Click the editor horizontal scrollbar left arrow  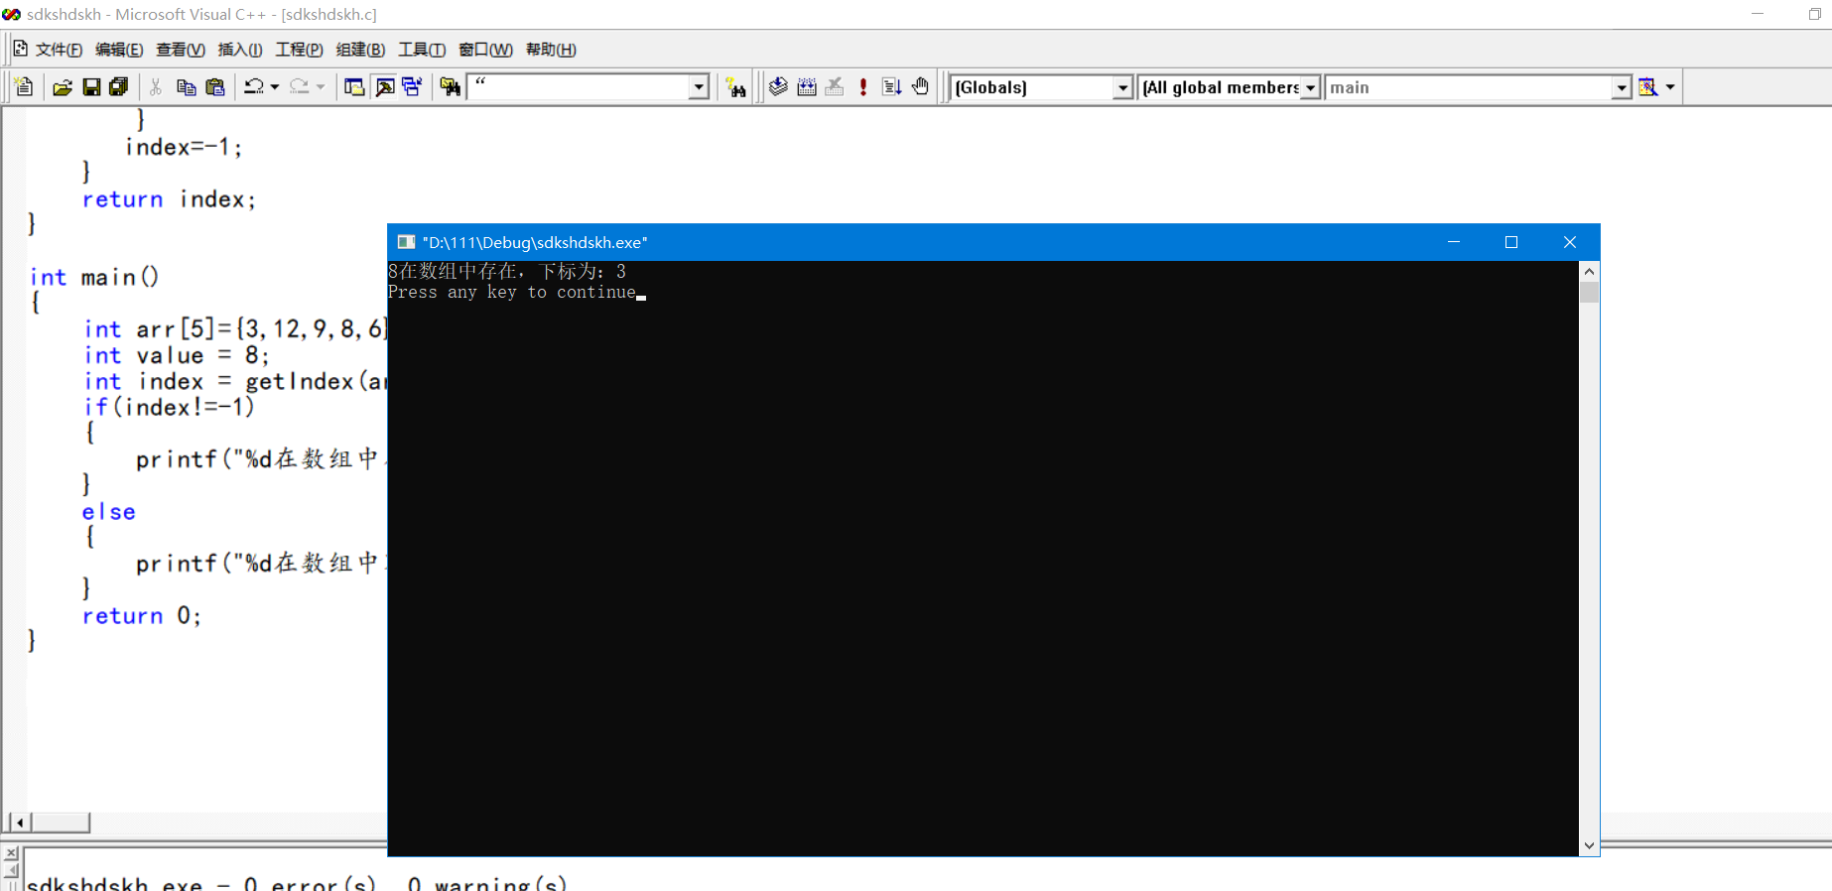point(19,823)
